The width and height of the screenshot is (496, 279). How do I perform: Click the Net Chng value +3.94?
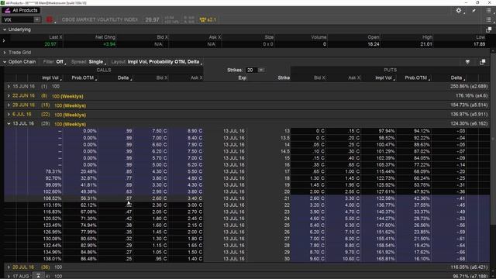[x=109, y=44]
